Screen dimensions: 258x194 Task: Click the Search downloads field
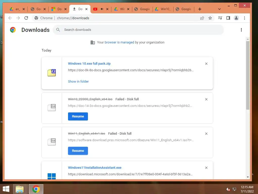(x=138, y=30)
